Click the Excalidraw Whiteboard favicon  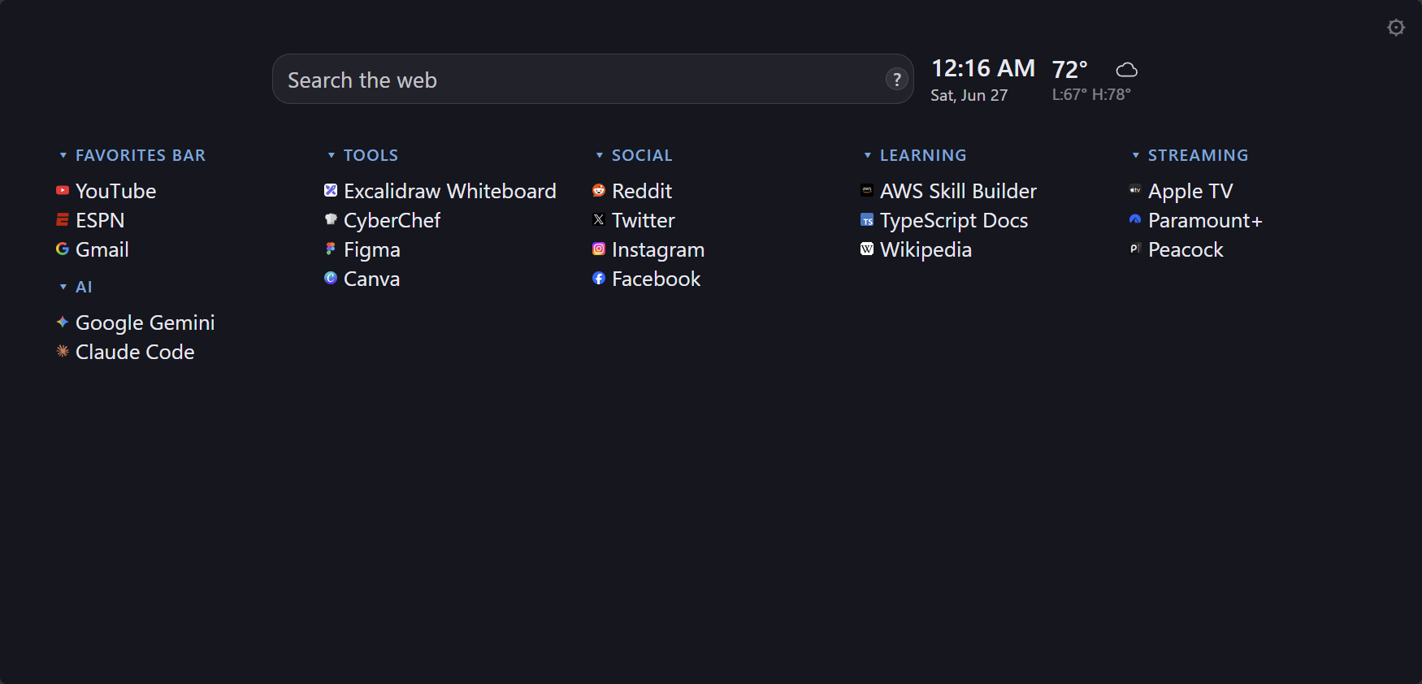point(331,190)
